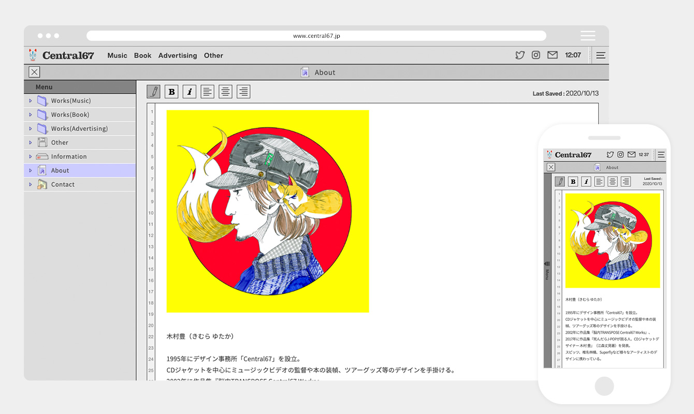
Task: Select the pencil edit tool in the desktop toolbar
Action: [153, 92]
